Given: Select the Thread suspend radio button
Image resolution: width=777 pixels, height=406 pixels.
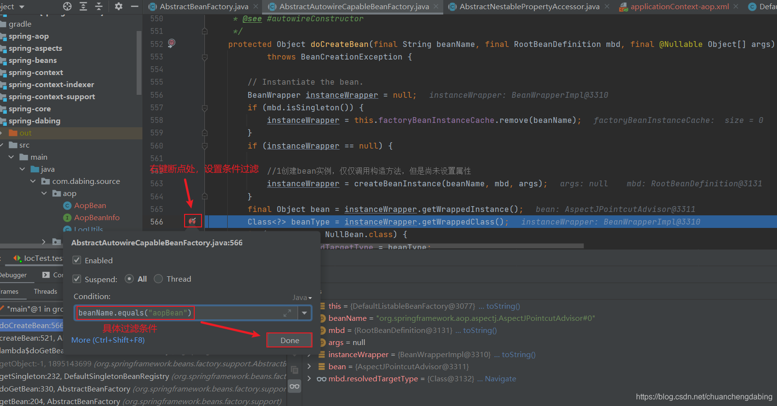Looking at the screenshot, I should point(158,279).
